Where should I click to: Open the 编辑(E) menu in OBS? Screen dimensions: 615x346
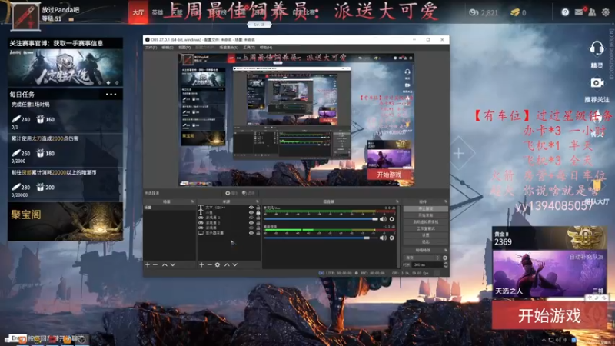[168, 48]
